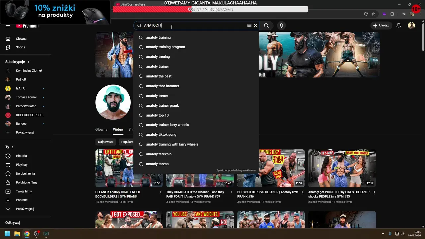
Task: Open Tomasz Fornal subscription channel
Action: (26, 97)
